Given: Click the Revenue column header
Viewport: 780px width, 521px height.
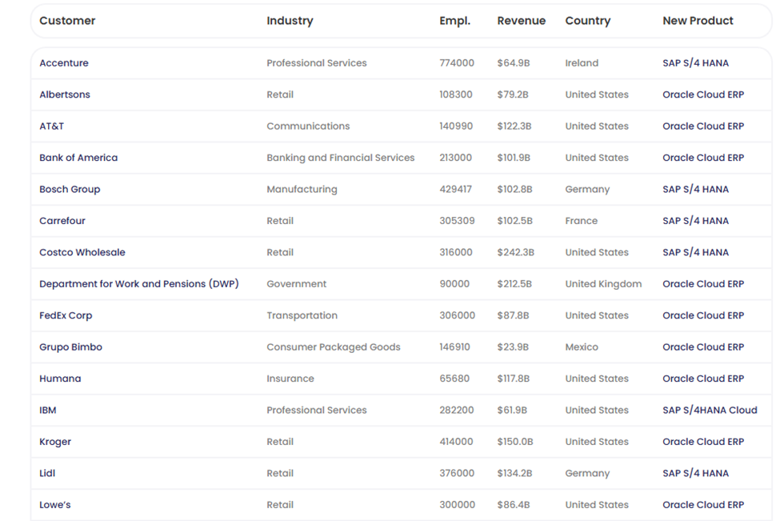Looking at the screenshot, I should 521,21.
